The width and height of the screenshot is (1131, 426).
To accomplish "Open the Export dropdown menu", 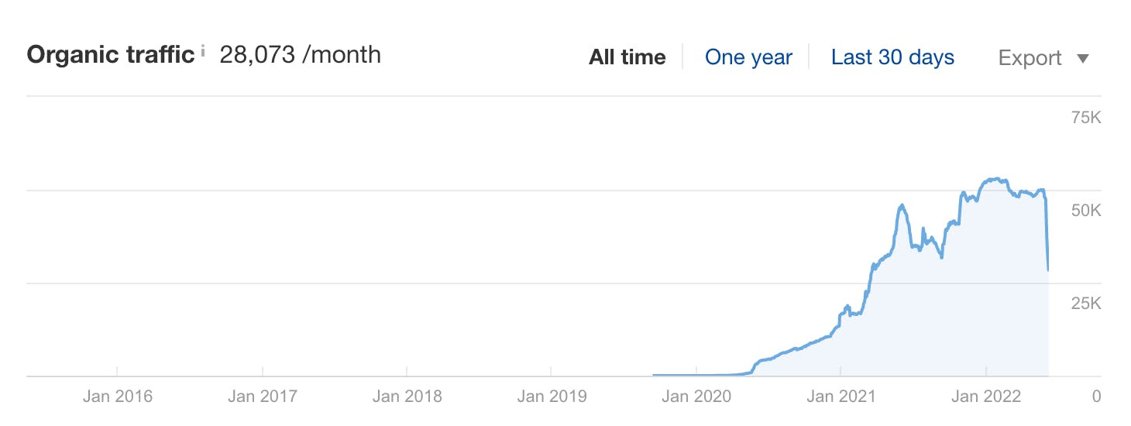I will (x=1043, y=58).
